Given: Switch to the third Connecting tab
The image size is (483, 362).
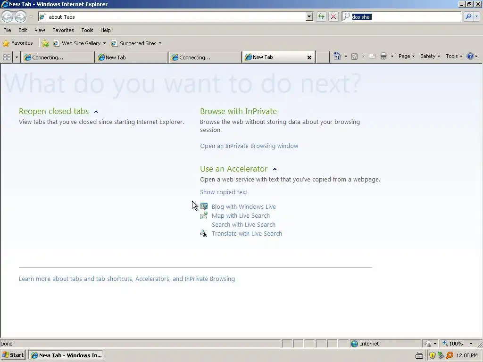Looking at the screenshot, I should [x=205, y=57].
